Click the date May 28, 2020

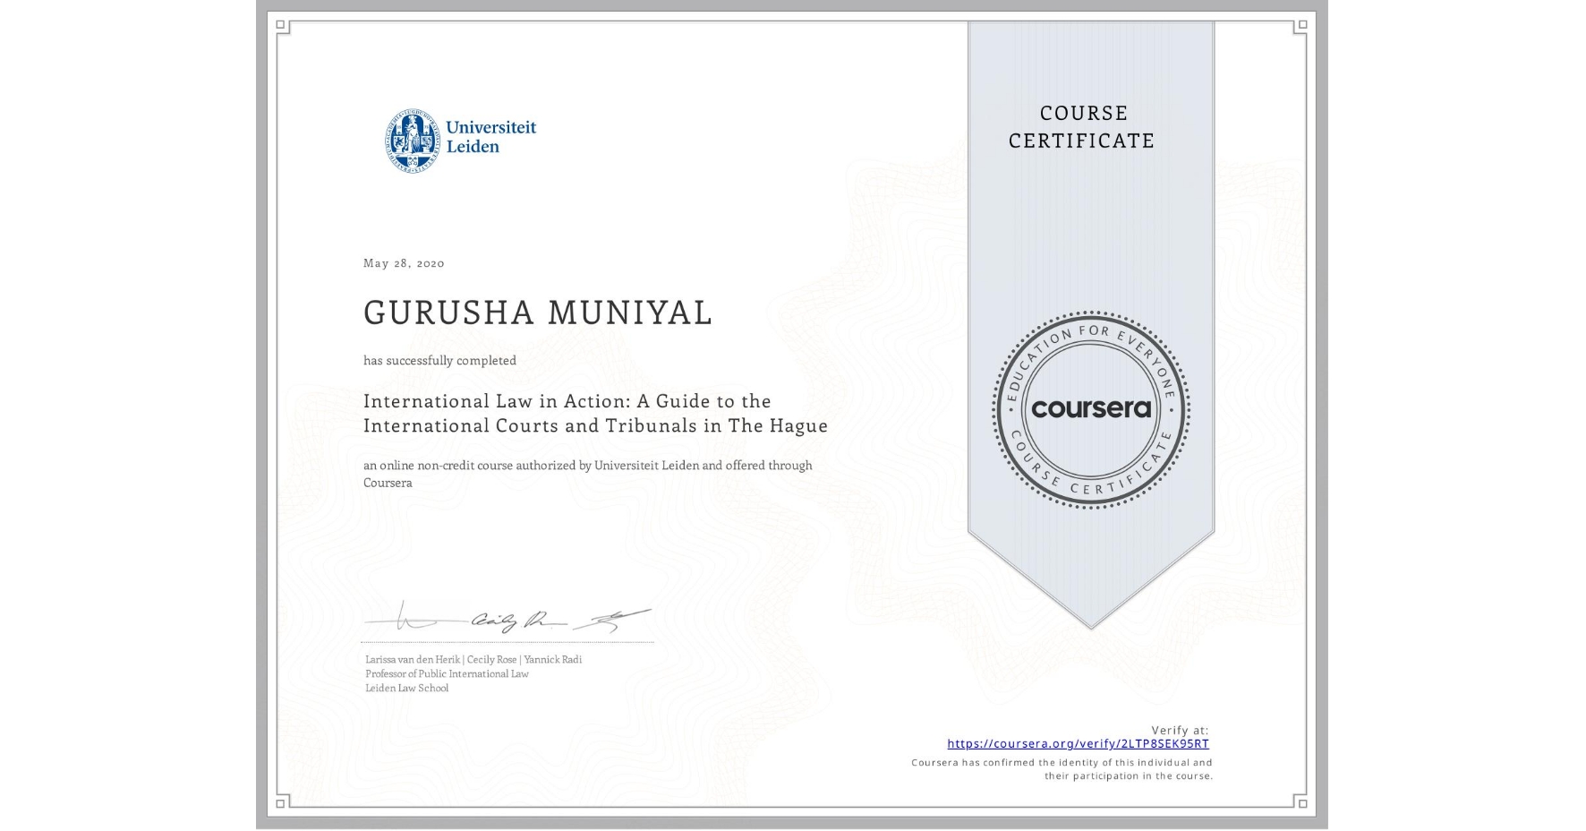[405, 262]
